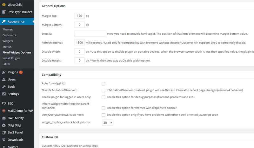Open the Themes submenu item

tap(8, 29)
